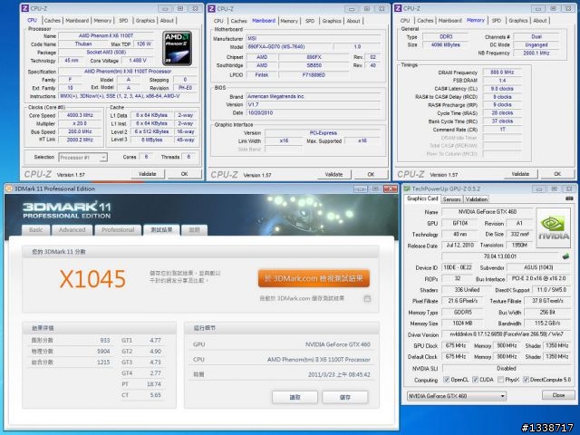The height and width of the screenshot is (435, 580).
Task: Open Memory tab in CPU-Z mainboard window
Action: (289, 21)
